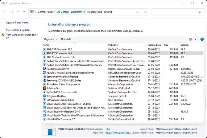Click Visual Studio Tools for Office 3.0 Runtime icon
Image resolution: width=207 pixels, height=138 pixels.
click(44, 115)
